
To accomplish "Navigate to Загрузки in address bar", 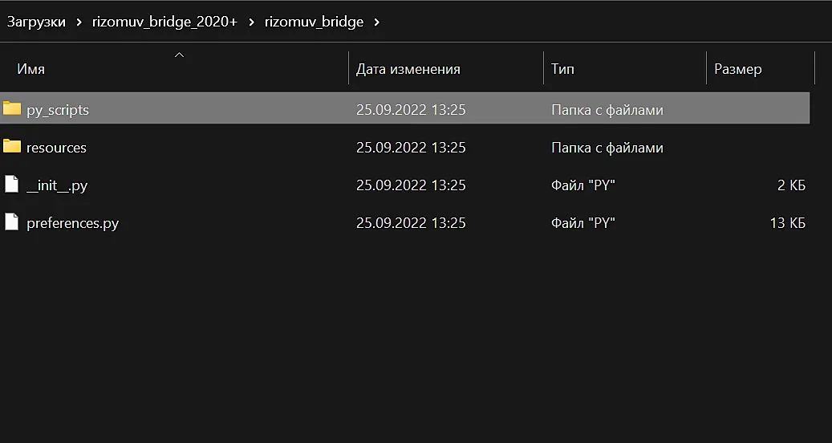I will pos(36,22).
